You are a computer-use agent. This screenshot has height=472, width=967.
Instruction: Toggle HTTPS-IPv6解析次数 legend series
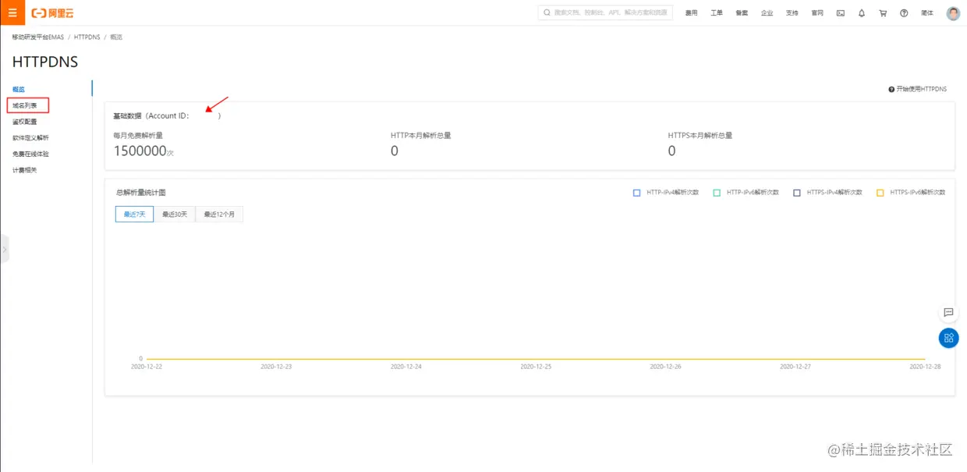911,193
